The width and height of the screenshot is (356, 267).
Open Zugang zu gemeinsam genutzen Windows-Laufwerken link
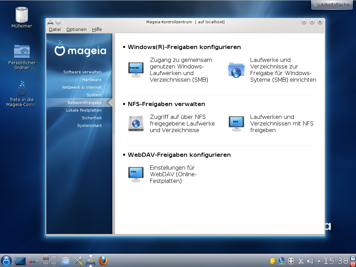pos(181,70)
